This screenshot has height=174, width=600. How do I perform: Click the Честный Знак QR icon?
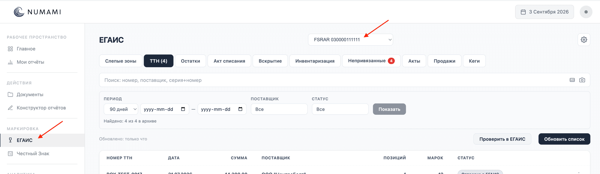(10, 154)
